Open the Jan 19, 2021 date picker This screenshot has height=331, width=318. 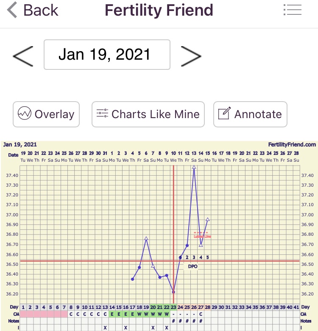(x=107, y=55)
